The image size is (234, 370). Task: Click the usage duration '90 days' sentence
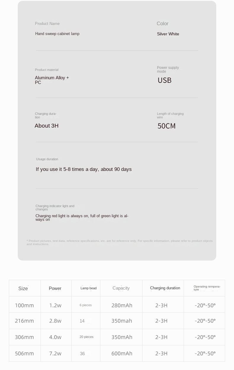click(84, 169)
